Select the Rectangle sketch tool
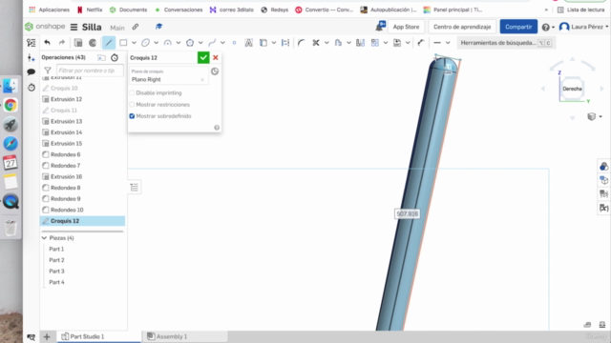Image resolution: width=611 pixels, height=343 pixels. pos(123,43)
